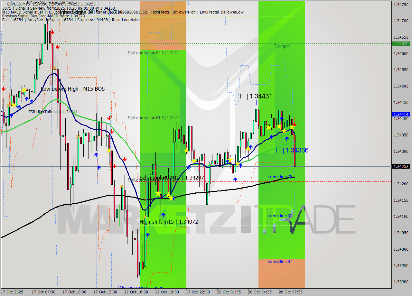
Task: Select the red sell arrow at the recent 20 Oct high
Action: [x=295, y=124]
